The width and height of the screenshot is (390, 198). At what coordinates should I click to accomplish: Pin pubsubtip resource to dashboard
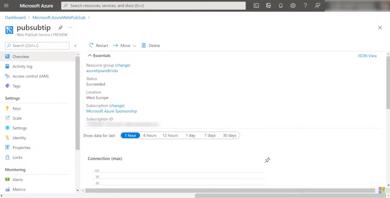click(60, 28)
